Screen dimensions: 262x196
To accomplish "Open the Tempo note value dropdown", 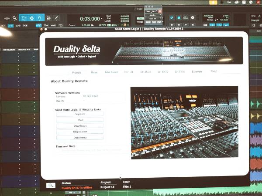I will [216, 20].
